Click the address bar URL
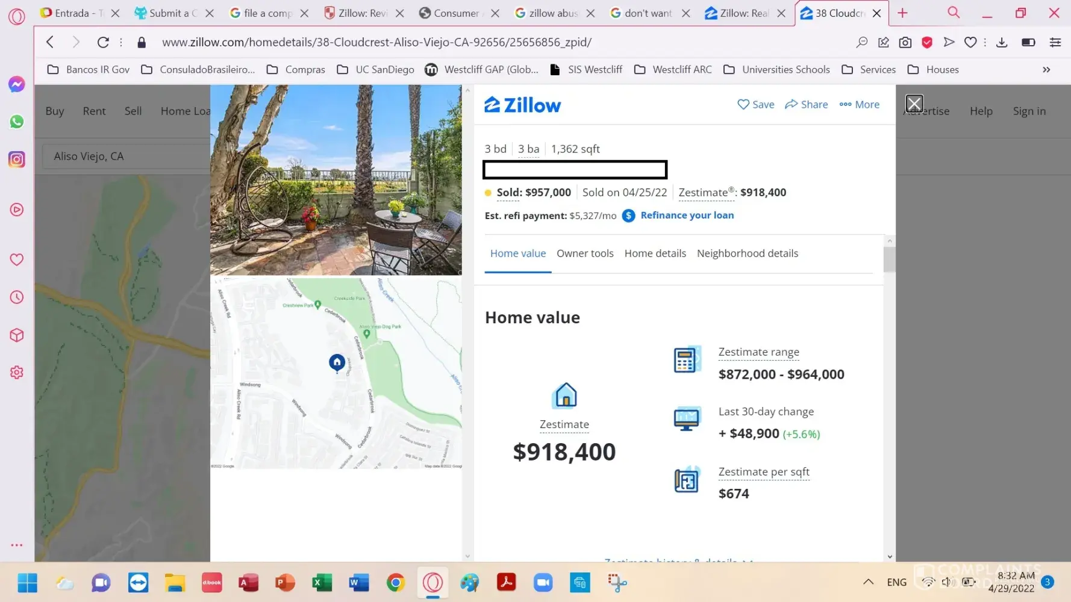1071x602 pixels. (376, 42)
